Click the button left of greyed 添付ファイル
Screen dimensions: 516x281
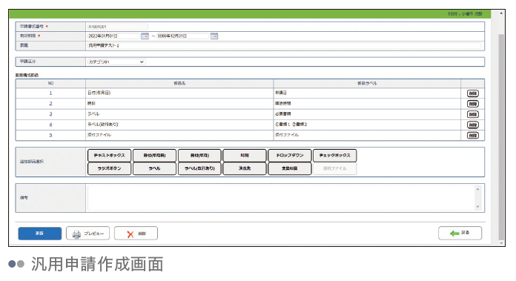tap(290, 168)
